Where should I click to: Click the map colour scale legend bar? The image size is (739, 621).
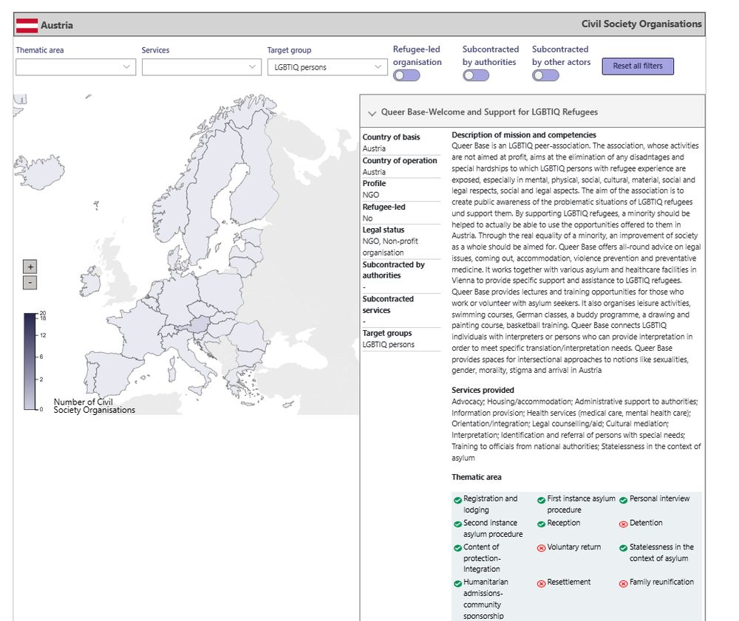coord(30,362)
